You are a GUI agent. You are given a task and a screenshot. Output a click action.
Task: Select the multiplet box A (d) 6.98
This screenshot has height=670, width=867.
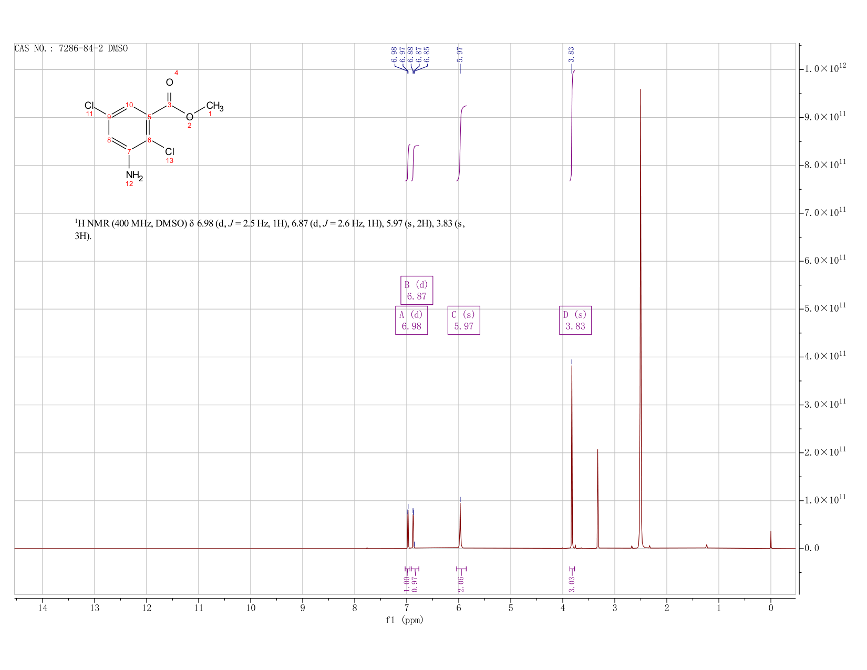(x=411, y=321)
